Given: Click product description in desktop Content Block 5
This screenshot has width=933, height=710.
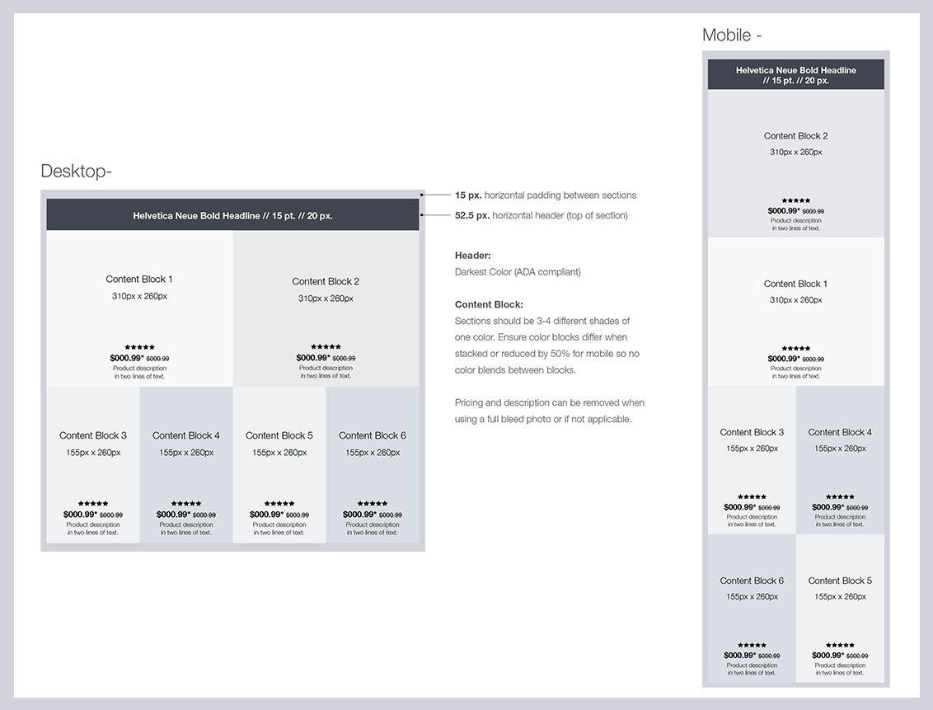Looking at the screenshot, I should click(x=279, y=529).
